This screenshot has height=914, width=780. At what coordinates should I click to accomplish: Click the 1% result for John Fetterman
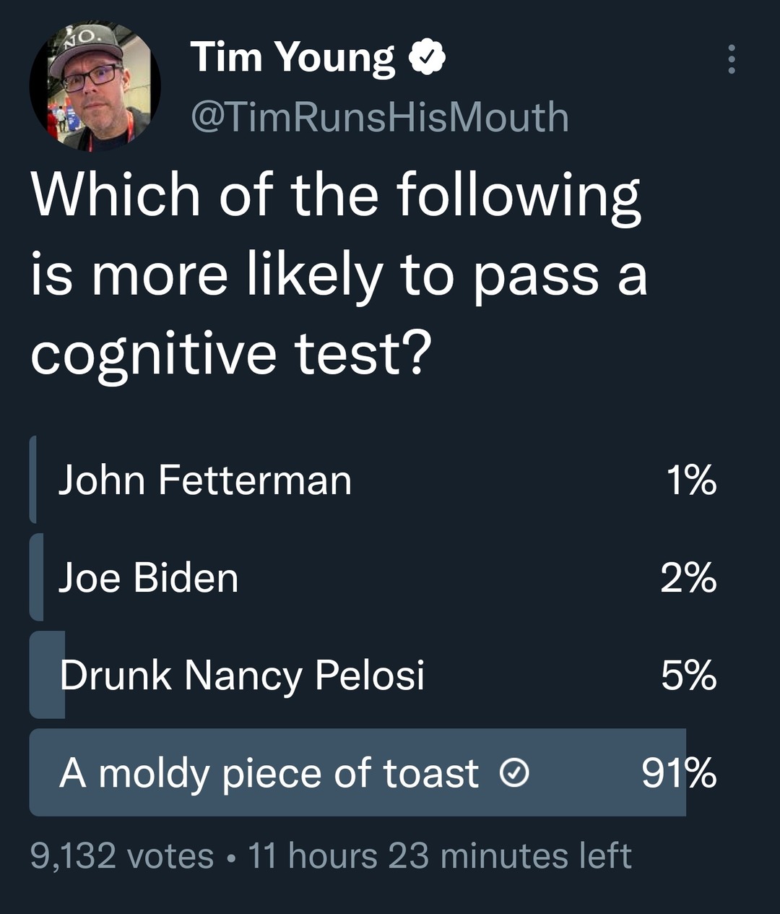690,480
